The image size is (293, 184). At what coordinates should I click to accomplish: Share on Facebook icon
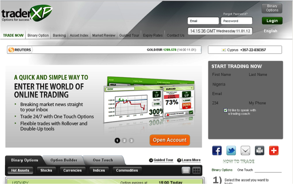coord(217,150)
